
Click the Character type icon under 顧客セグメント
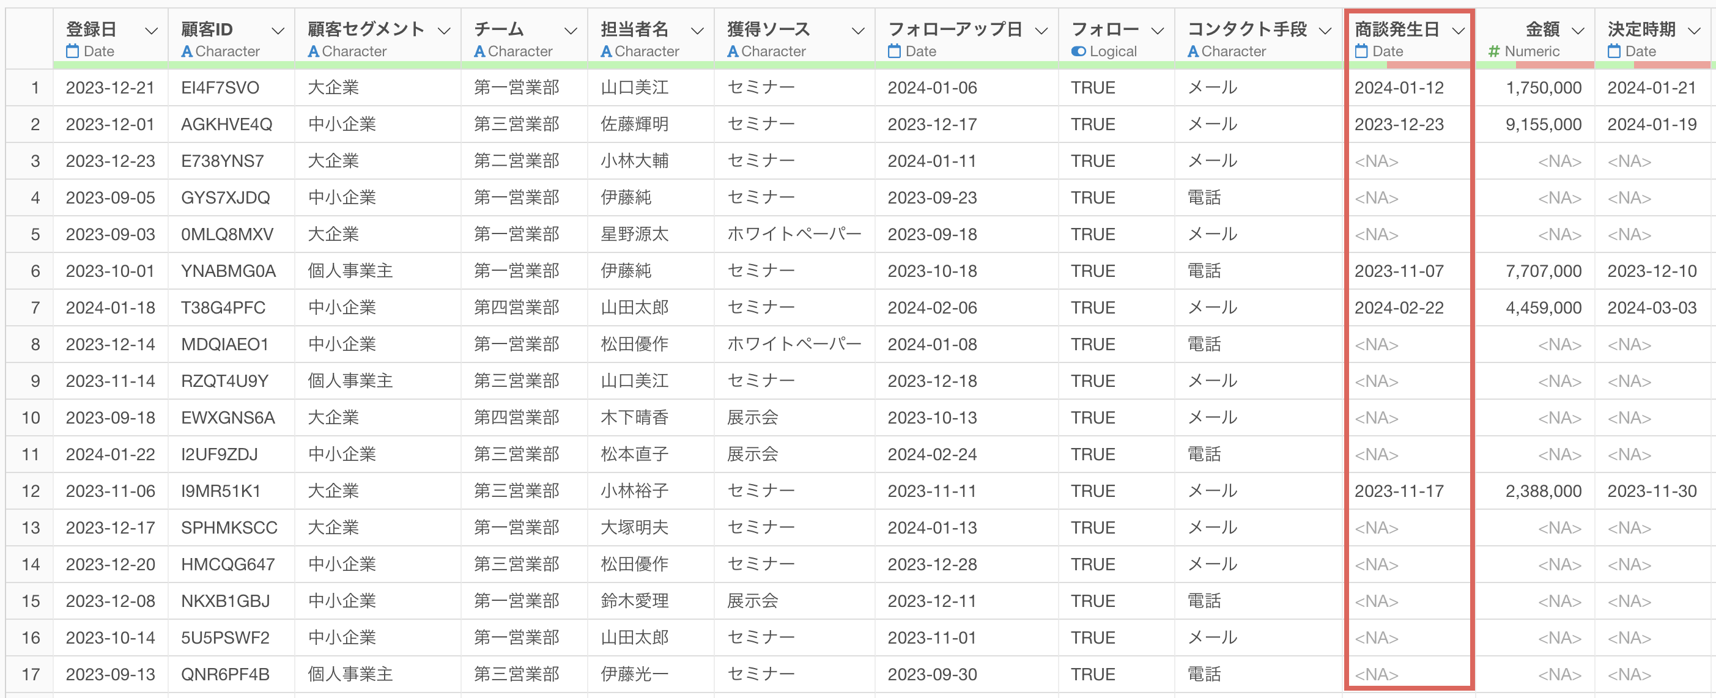314,51
